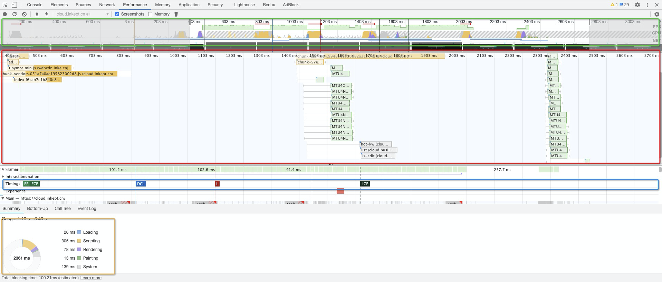Open the cloud.inkept.cn #1 recording dropdown
This screenshot has height=282, width=662.
83,14
